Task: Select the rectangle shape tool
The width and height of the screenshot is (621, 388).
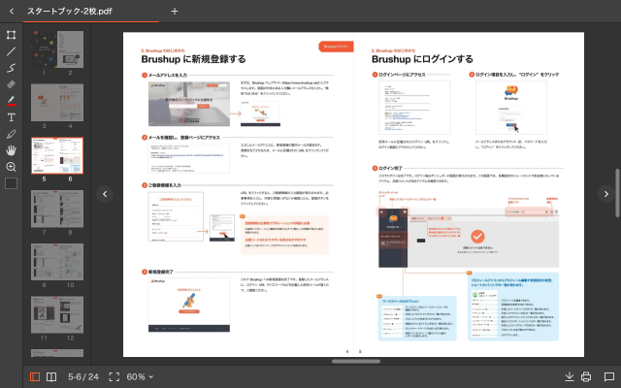Action: (11, 35)
